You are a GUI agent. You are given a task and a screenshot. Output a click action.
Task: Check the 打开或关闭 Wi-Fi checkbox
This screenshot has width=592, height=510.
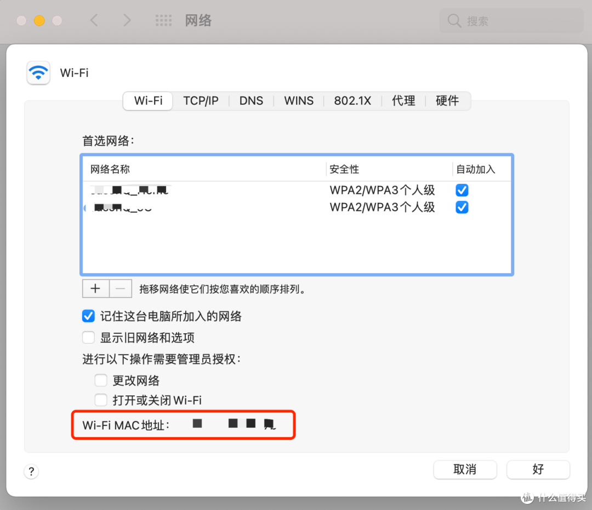(101, 400)
